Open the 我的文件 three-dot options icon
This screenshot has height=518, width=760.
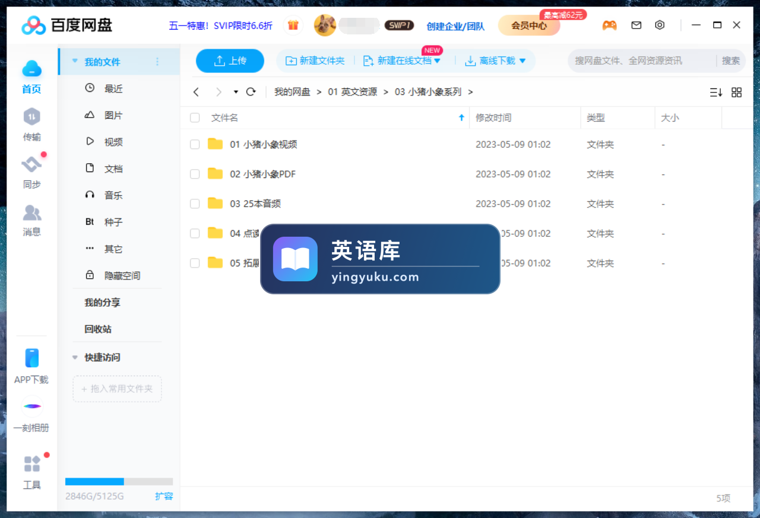(157, 62)
